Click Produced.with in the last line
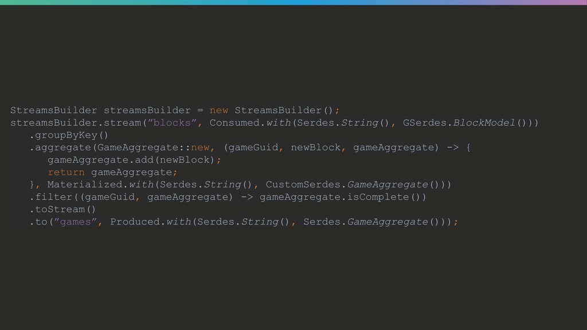This screenshot has height=330, width=587. tap(151, 222)
